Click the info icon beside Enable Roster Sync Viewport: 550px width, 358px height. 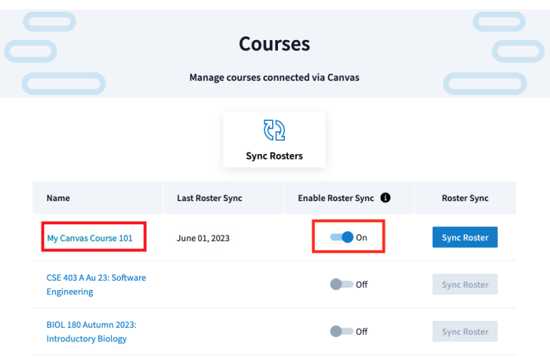(x=385, y=198)
